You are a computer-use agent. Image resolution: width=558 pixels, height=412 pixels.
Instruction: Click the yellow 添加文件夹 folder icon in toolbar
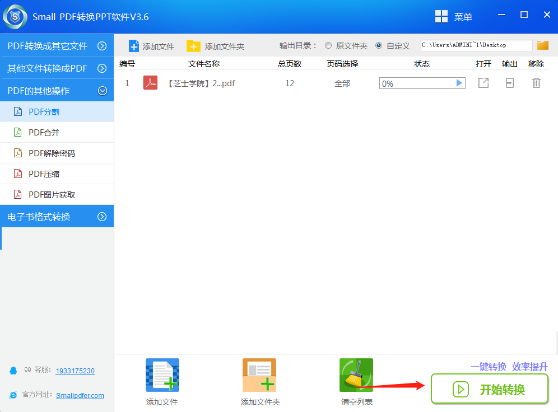point(193,46)
